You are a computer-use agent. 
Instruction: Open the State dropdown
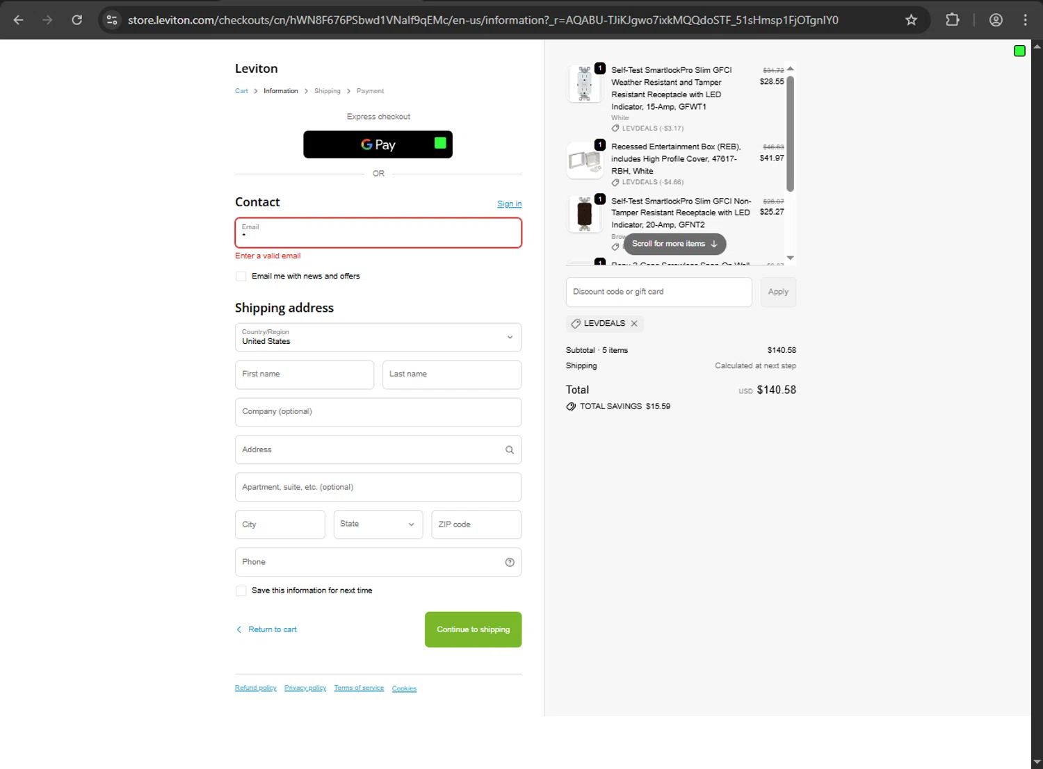378,524
